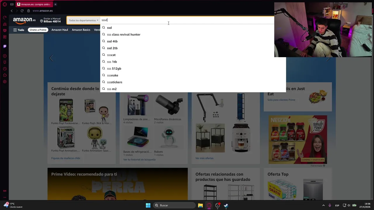374x210 pixels.
Task: Open the Player icon in sidebar
Action: (x=5, y=56)
